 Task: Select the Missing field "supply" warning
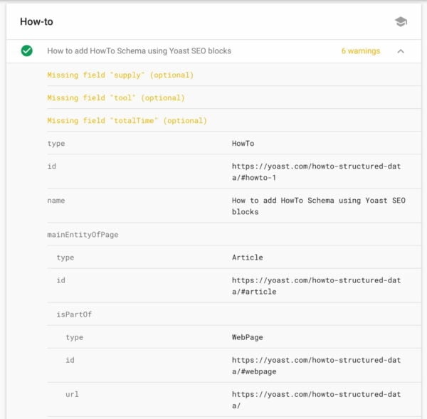[120, 75]
